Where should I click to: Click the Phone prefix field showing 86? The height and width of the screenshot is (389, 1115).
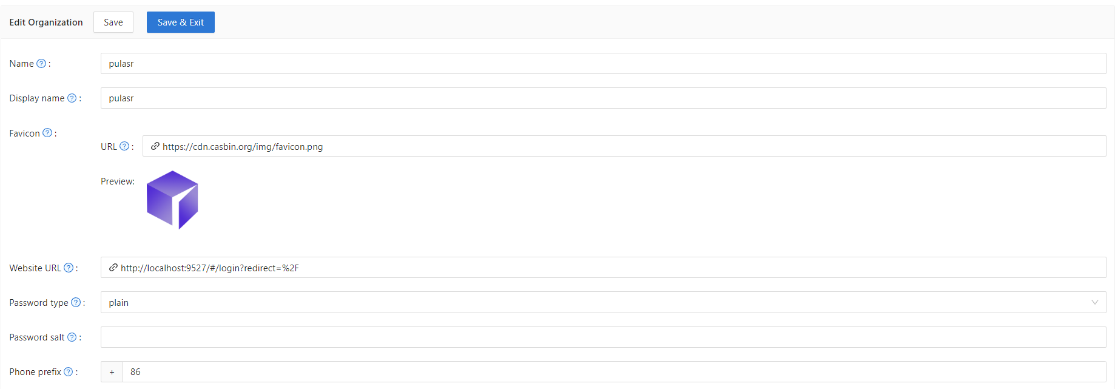point(613,372)
